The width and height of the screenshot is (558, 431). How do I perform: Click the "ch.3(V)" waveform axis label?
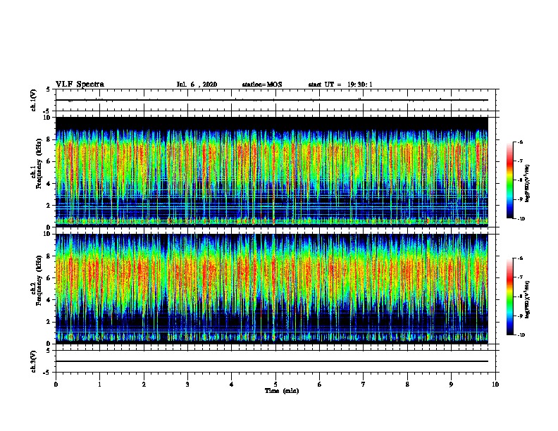click(x=34, y=361)
